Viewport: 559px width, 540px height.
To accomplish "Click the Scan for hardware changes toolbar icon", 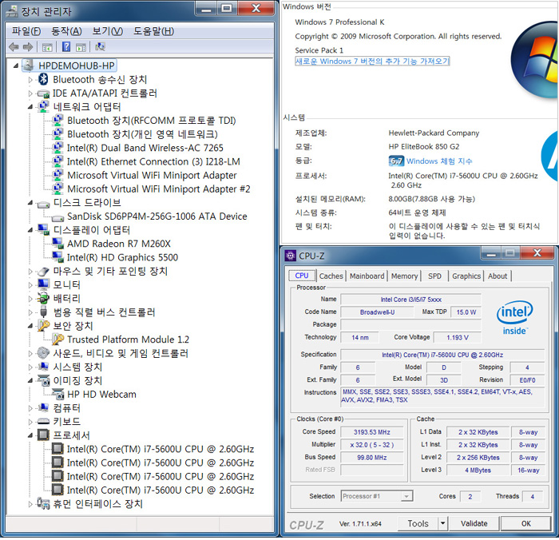I will 100,46.
